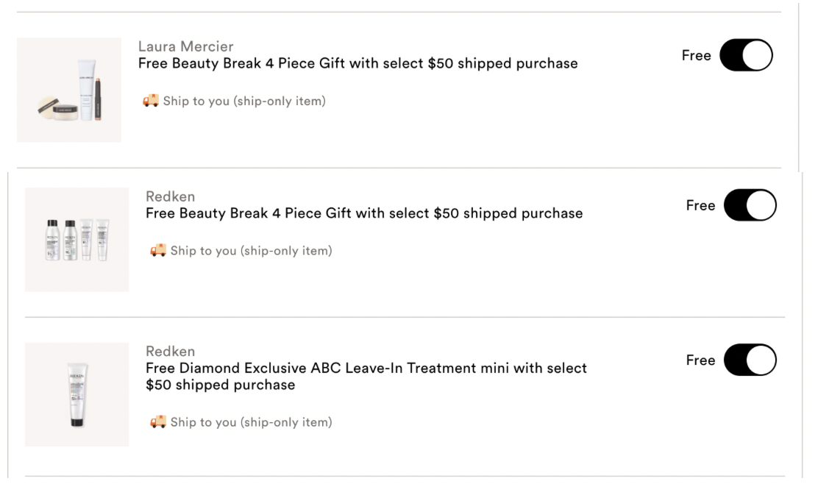This screenshot has height=484, width=818.
Task: Open the Redken 4 piece gift thumbnail
Action: click(77, 239)
